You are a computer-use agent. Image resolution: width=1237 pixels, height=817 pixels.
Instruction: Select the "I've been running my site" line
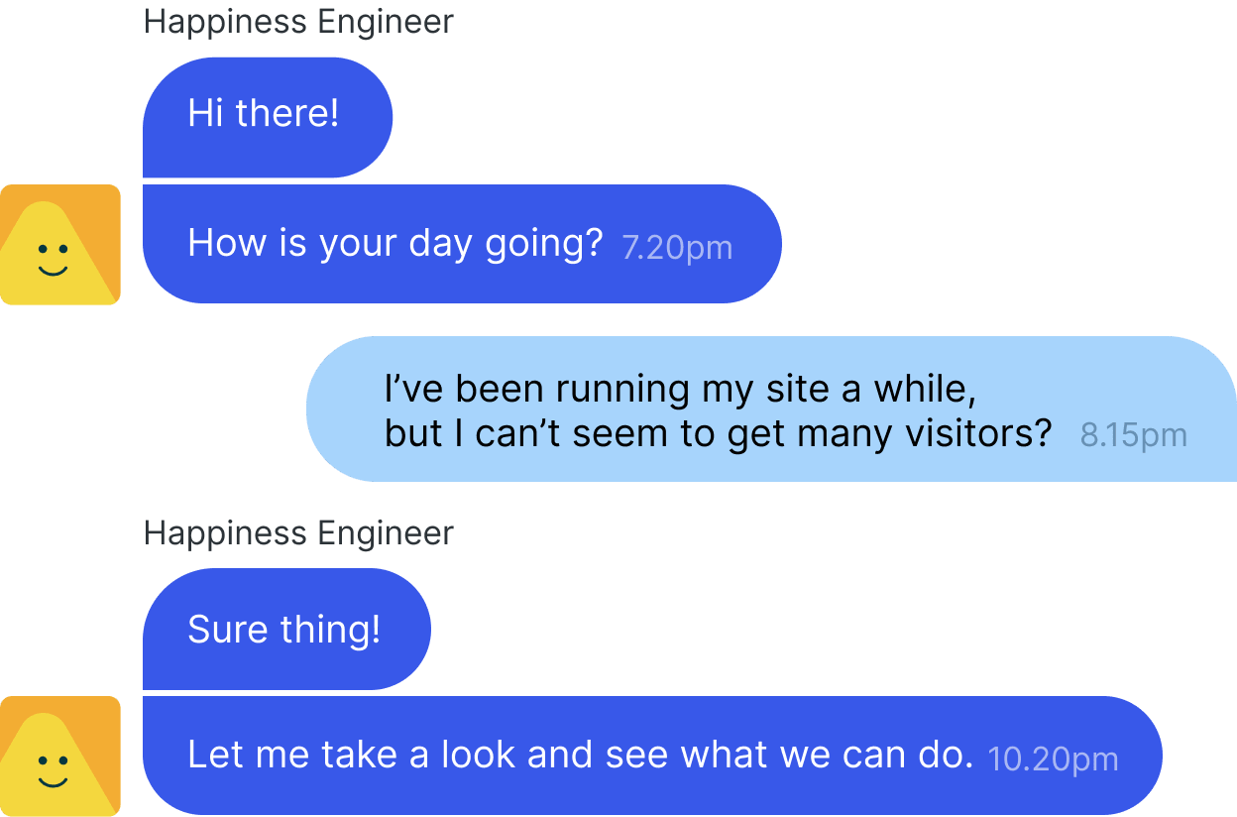click(680, 390)
